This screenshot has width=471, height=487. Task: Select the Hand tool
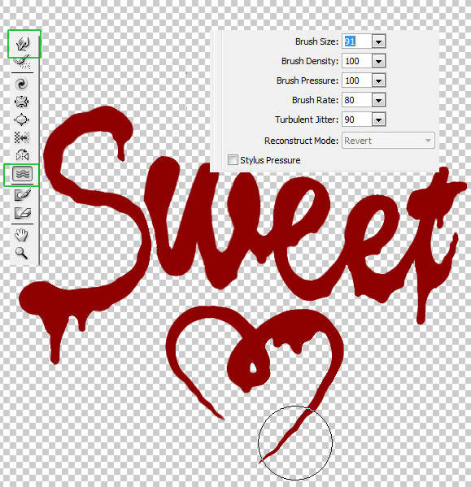(x=21, y=235)
